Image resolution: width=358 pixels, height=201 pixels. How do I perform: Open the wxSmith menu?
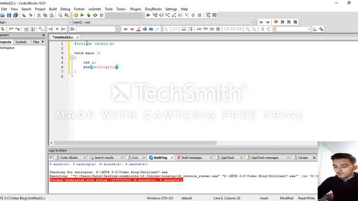pos(95,9)
